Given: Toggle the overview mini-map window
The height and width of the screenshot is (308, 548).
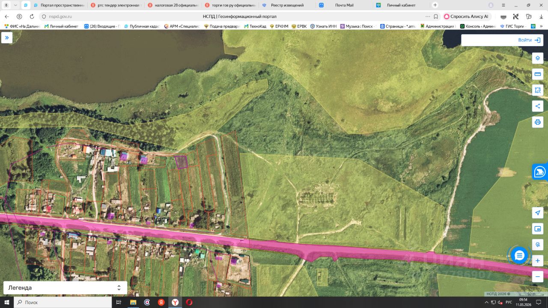Looking at the screenshot, I should click(538, 229).
